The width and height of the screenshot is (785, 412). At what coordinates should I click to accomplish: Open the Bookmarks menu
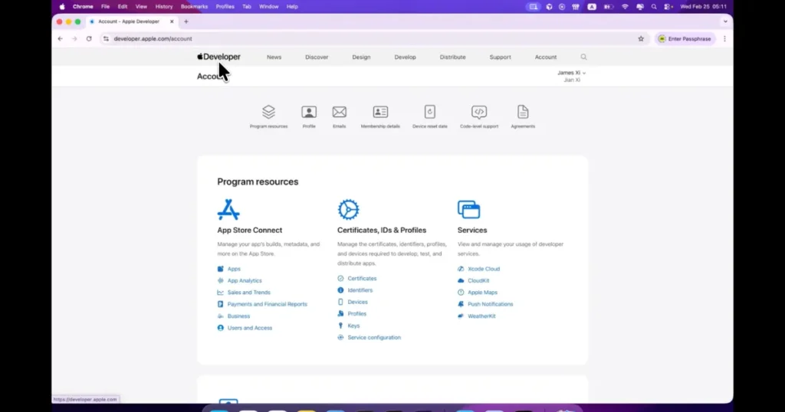tap(194, 6)
